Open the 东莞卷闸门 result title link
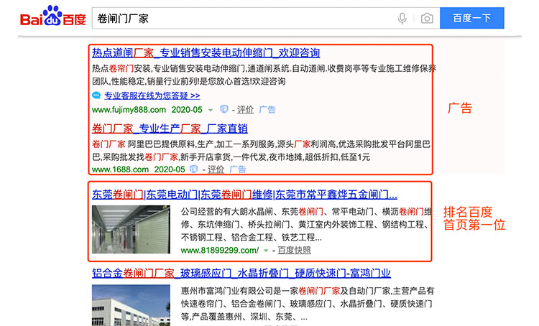Viewport: 539px width, 326px height. [244, 194]
